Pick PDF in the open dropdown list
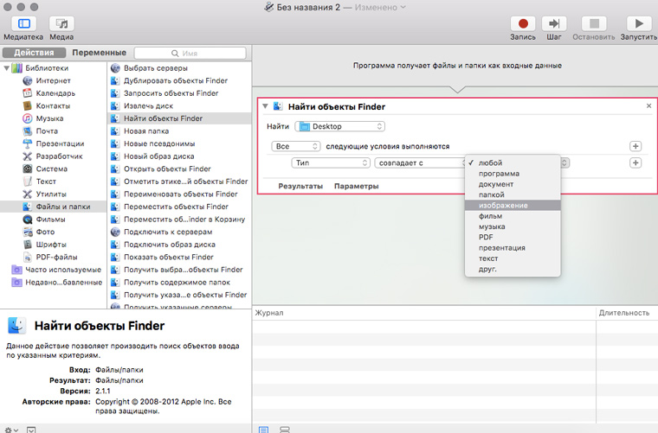 (x=486, y=237)
